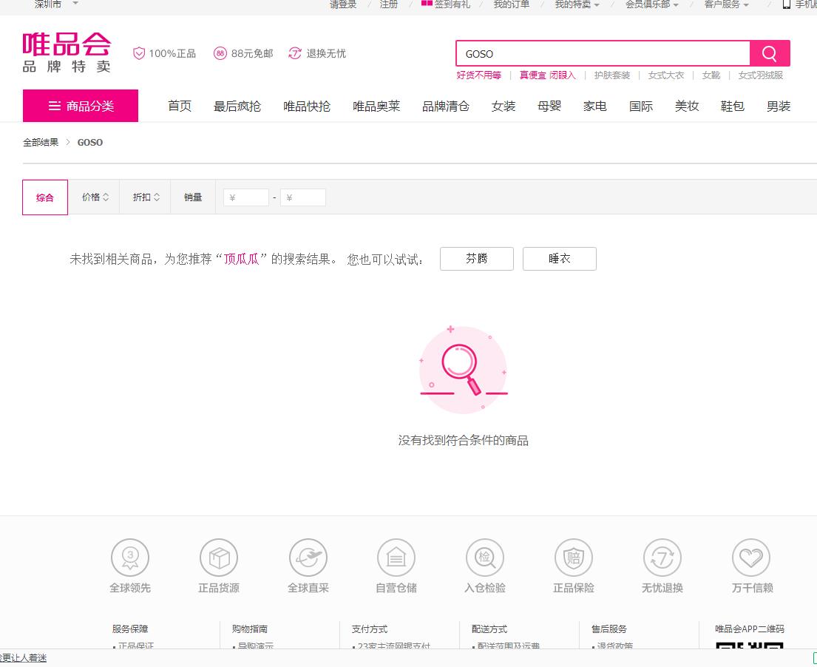Click the 签到有礼 gift icon
Screen dimensions: 817x667
(x=427, y=4)
